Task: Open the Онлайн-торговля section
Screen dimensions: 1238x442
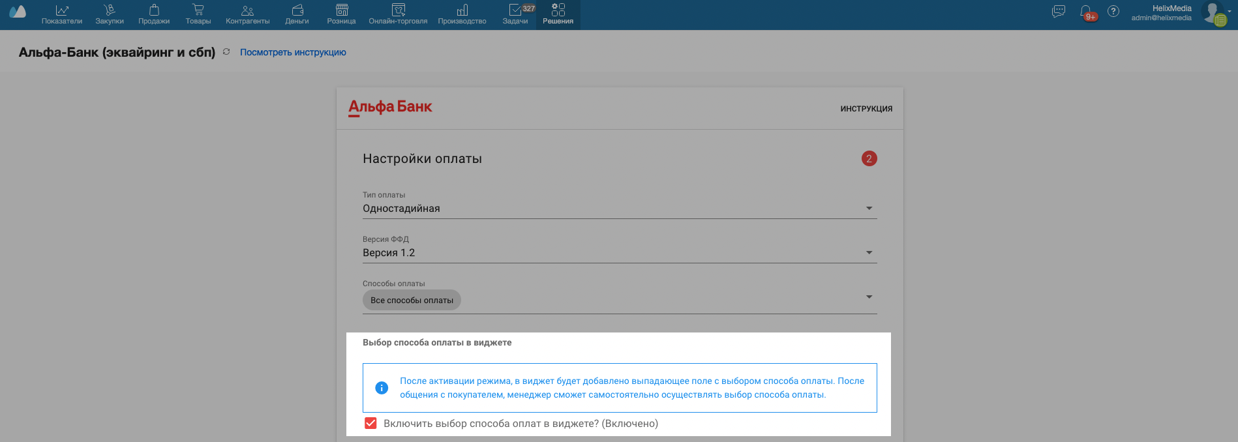Action: [x=398, y=15]
